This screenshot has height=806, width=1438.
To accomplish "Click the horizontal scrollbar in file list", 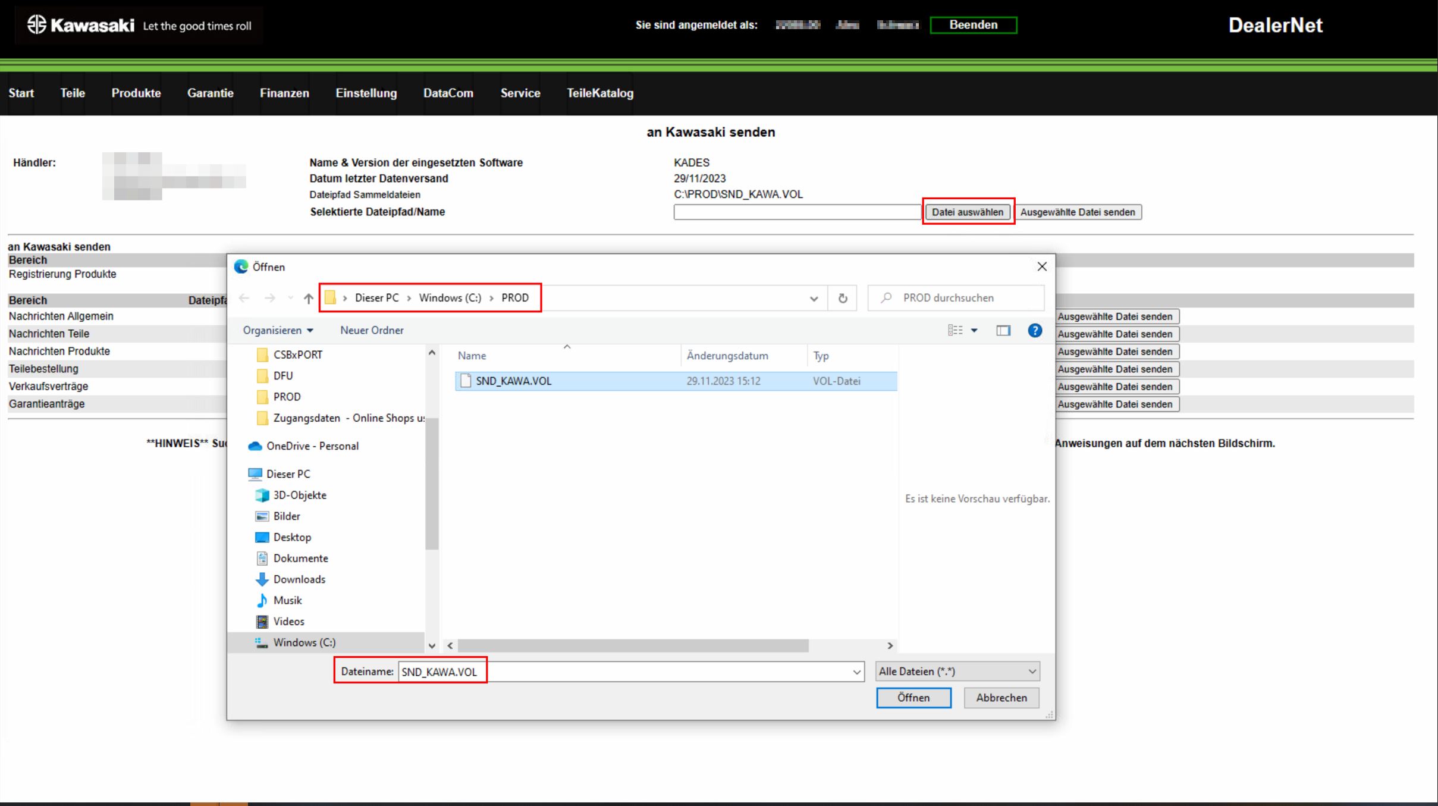I will (x=633, y=645).
